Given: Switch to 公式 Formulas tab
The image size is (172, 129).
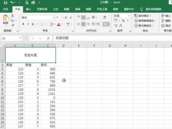Looking at the screenshot, I should [56, 9].
